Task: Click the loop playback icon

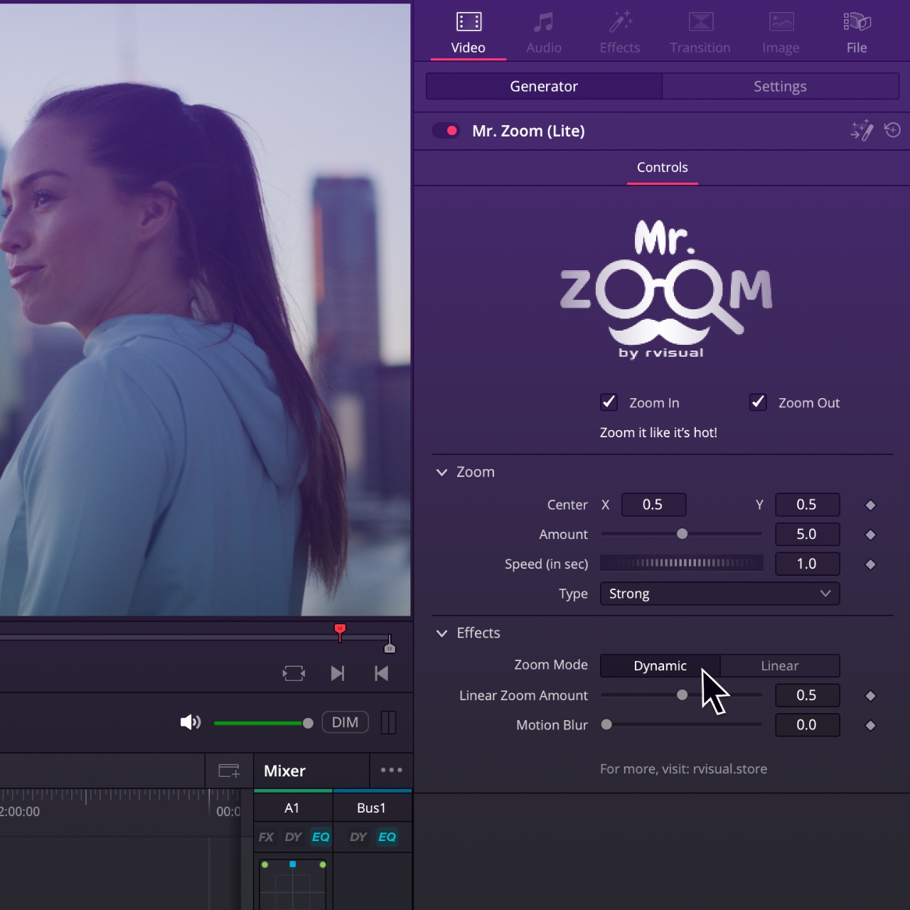Action: tap(294, 673)
